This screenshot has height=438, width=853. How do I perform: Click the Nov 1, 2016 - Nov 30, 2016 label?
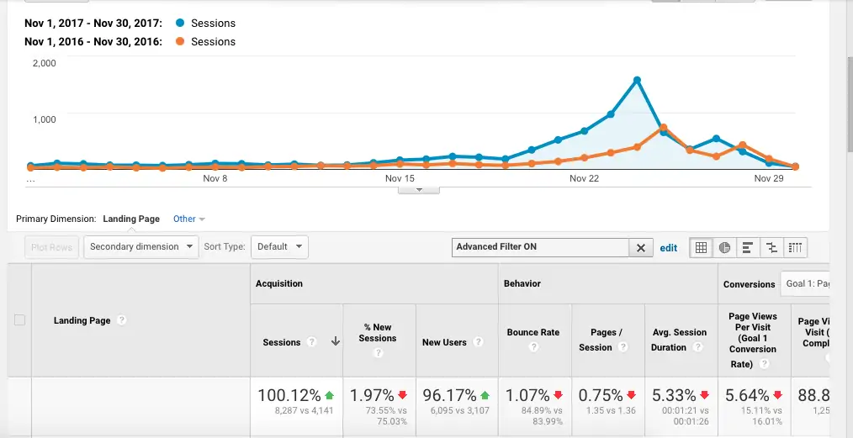(93, 42)
